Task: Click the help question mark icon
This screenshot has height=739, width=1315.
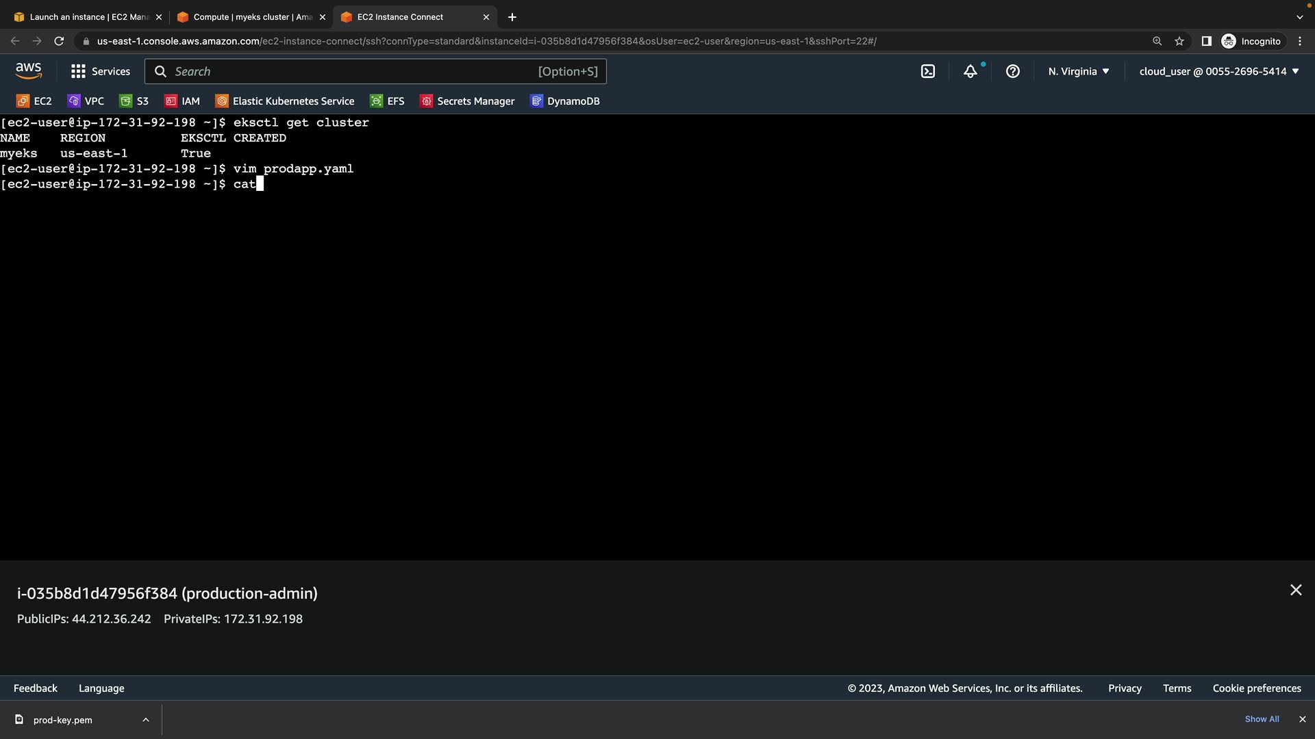Action: click(x=1013, y=71)
